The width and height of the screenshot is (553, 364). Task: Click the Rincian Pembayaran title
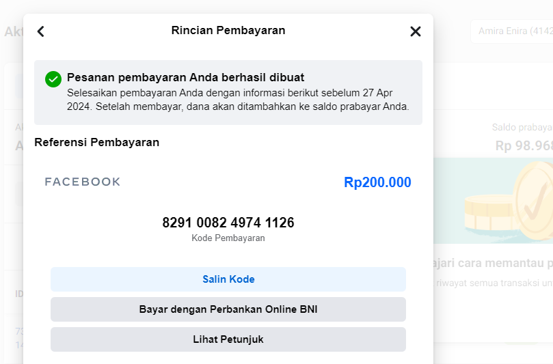click(228, 30)
